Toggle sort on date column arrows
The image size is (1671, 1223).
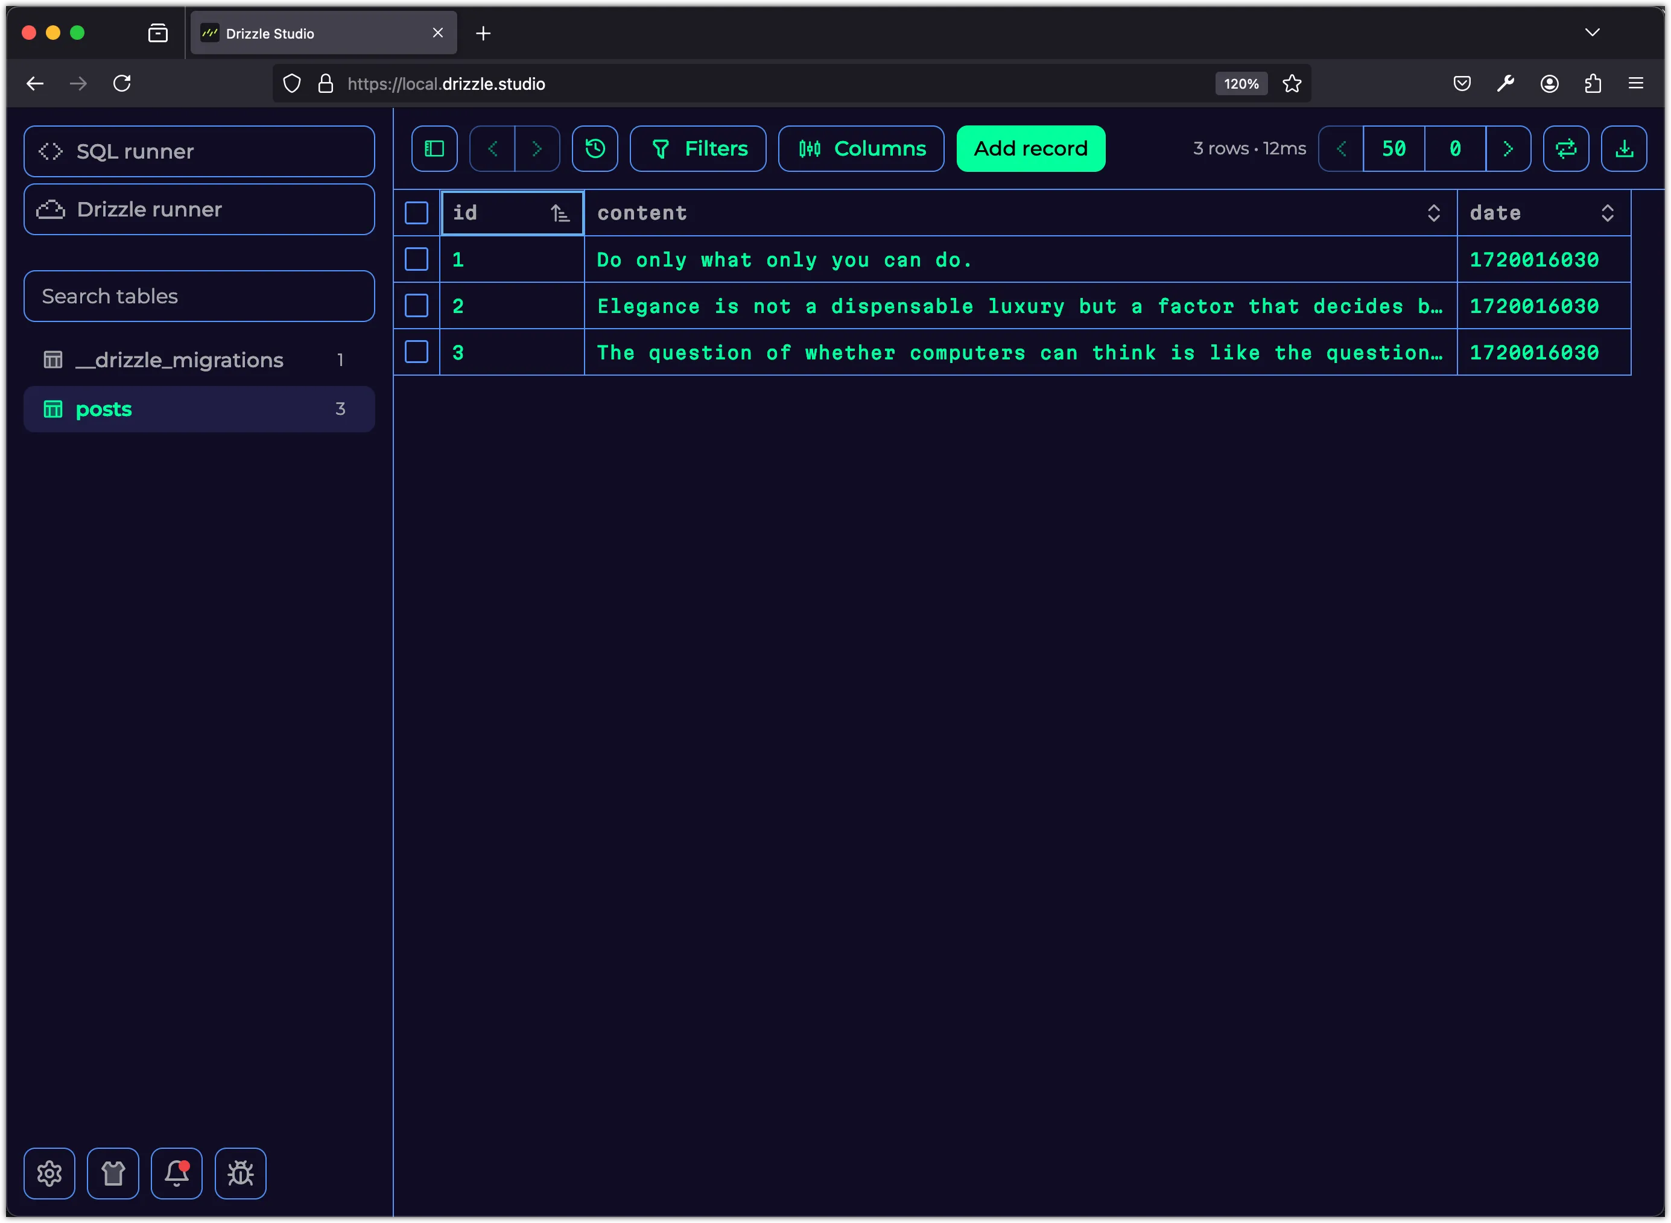(1607, 213)
